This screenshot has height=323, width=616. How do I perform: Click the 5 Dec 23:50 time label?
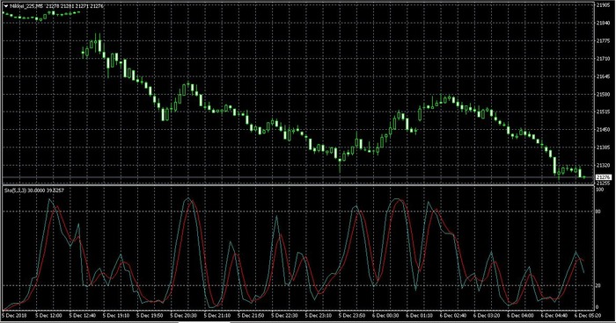pos(353,315)
